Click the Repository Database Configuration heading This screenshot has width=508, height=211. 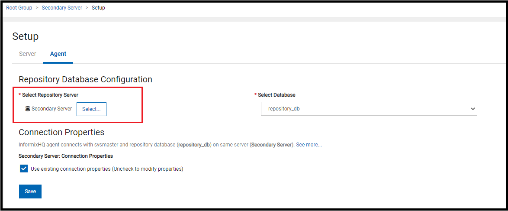tap(85, 79)
